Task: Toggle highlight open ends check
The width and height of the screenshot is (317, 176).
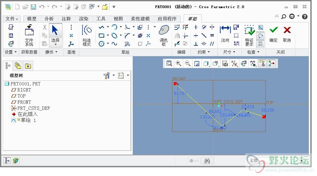Action: tap(260, 36)
